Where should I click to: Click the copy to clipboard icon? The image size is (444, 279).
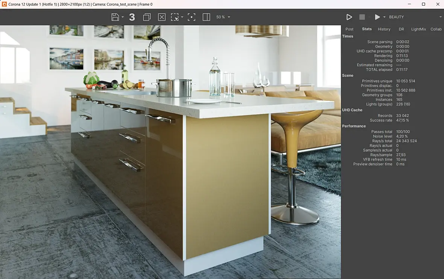[x=147, y=17]
